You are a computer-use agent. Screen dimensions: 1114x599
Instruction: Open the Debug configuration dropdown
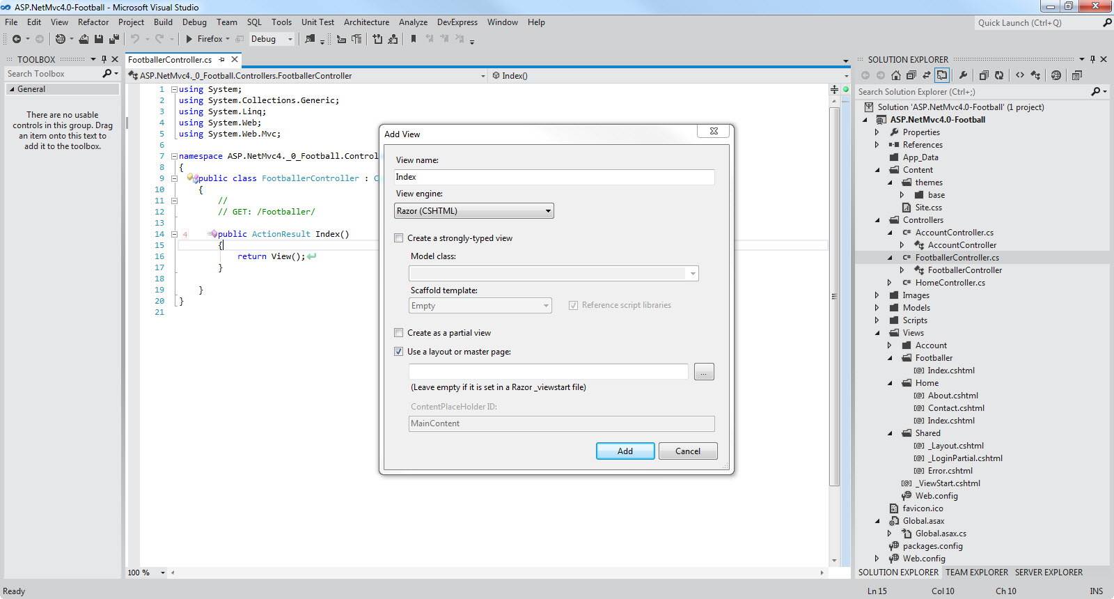(x=272, y=39)
